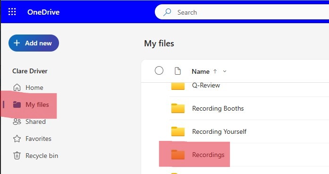Click the Shared people icon

[x=17, y=122]
